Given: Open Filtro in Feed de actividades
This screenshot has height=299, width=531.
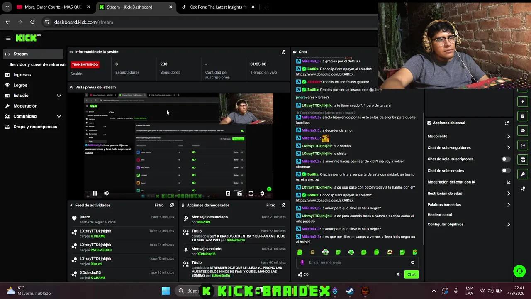Looking at the screenshot, I should coord(159,205).
